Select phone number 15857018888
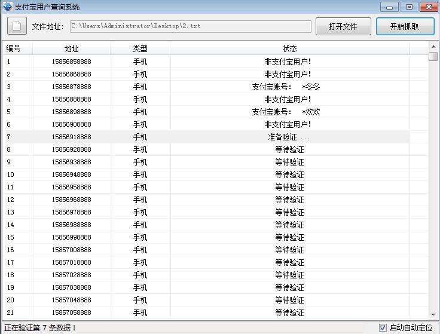Image resolution: width=440 pixels, height=334 pixels. [x=71, y=262]
